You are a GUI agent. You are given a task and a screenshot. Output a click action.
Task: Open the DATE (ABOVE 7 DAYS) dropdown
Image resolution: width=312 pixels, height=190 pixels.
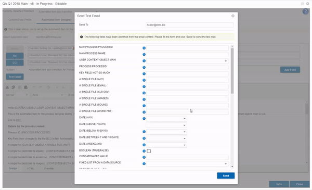point(185,125)
